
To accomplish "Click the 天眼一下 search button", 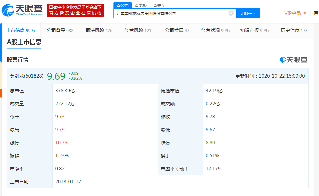I will 248,13.
